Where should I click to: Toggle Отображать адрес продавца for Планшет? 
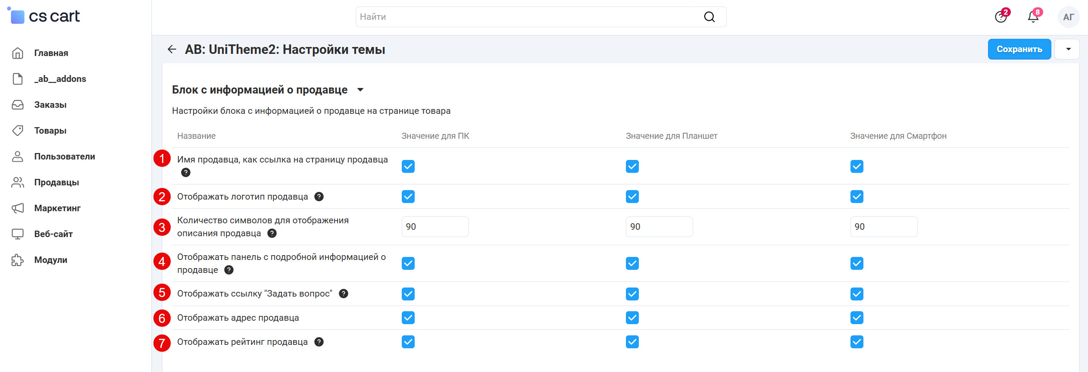point(632,318)
